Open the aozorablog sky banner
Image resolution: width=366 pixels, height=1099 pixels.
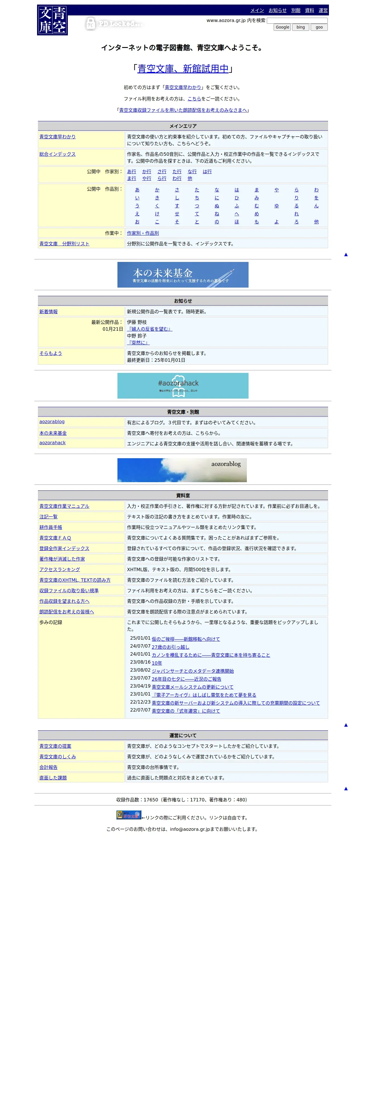[182, 470]
